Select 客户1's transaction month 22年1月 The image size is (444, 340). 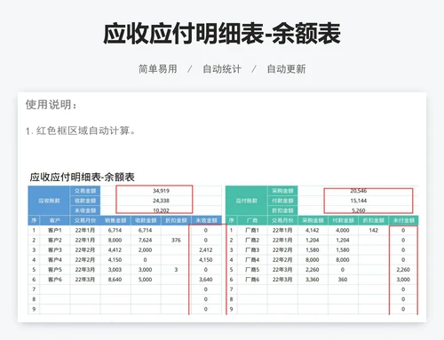[85, 230]
